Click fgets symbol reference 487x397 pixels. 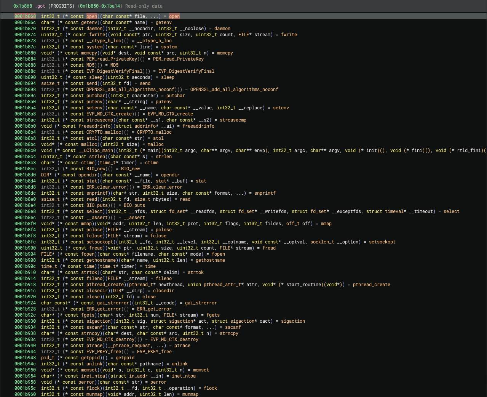[213, 315]
